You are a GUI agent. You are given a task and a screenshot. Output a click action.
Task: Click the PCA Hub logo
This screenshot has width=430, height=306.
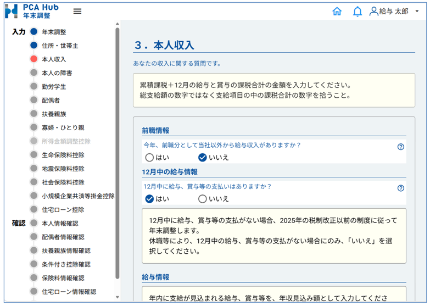click(32, 11)
